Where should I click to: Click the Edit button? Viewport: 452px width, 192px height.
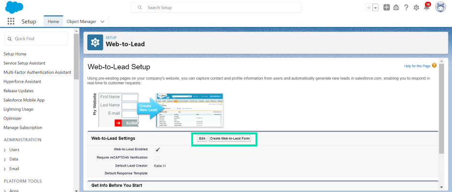pyautogui.click(x=202, y=138)
